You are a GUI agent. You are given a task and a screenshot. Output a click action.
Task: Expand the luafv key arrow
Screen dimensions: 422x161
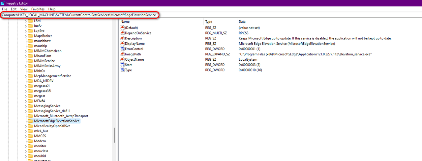click(x=25, y=26)
